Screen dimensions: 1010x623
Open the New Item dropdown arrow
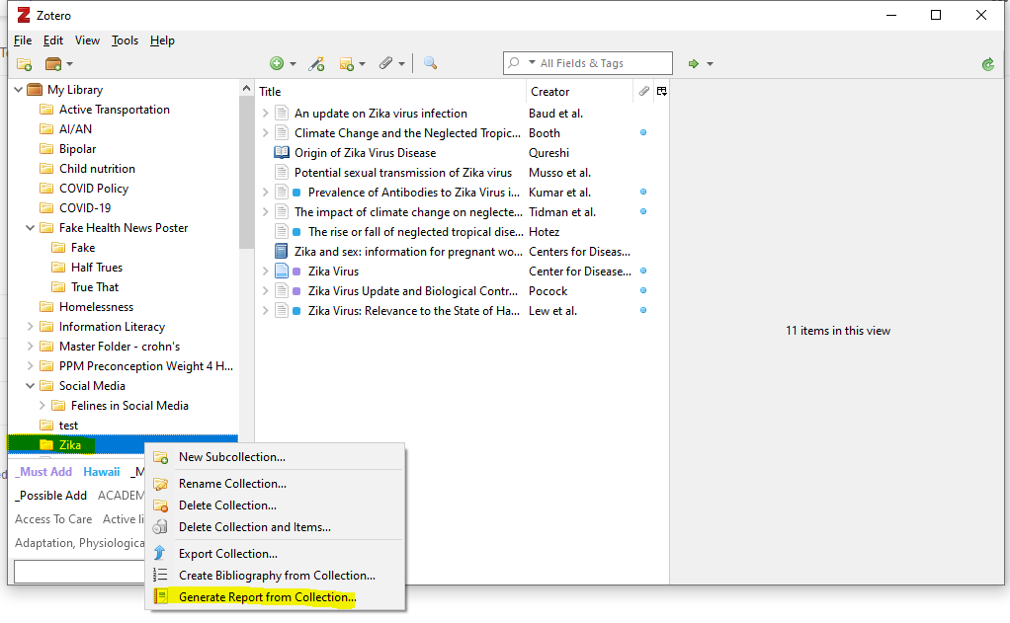tap(293, 64)
